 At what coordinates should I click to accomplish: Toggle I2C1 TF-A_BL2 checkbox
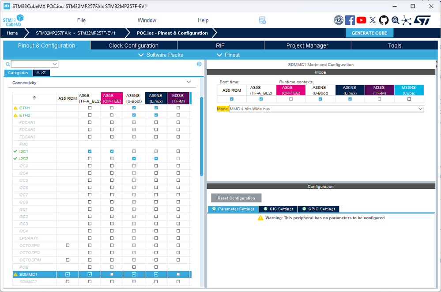point(90,151)
